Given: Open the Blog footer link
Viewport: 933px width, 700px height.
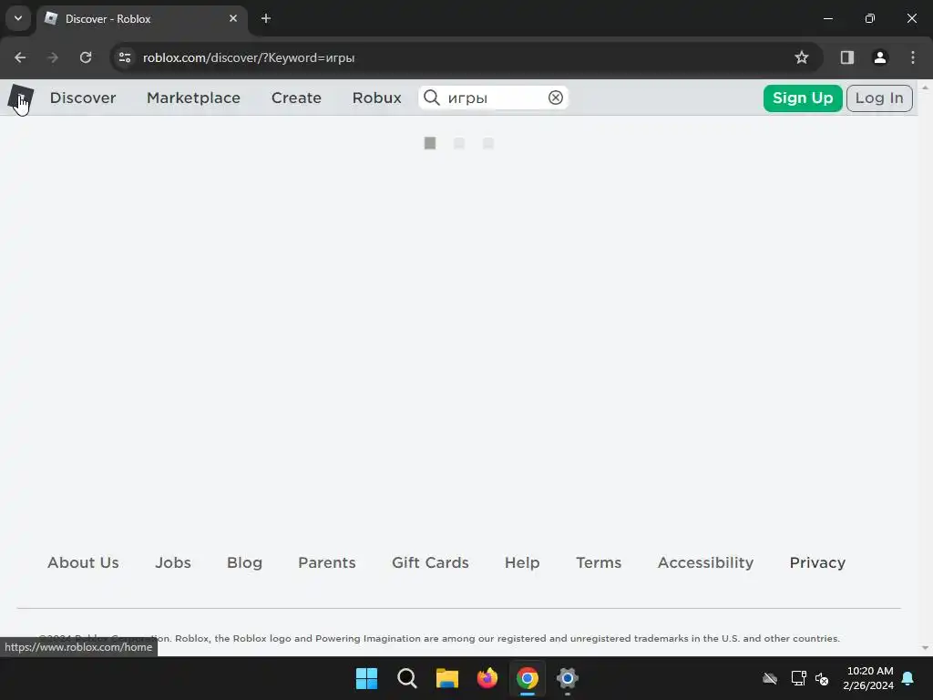Looking at the screenshot, I should coord(244,562).
